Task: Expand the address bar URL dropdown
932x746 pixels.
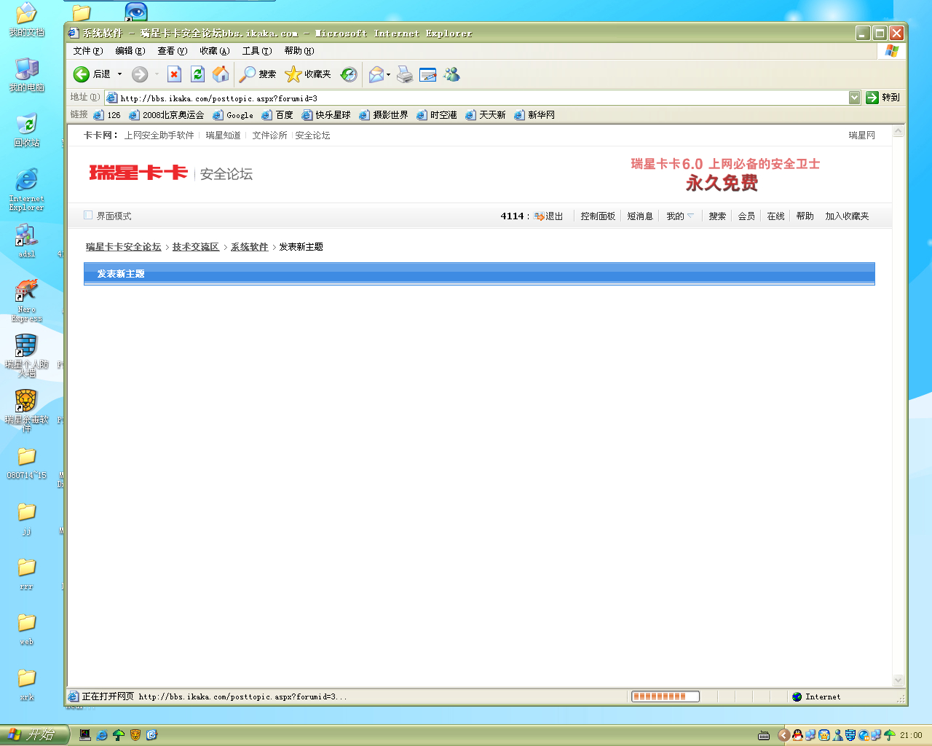Action: (x=855, y=98)
